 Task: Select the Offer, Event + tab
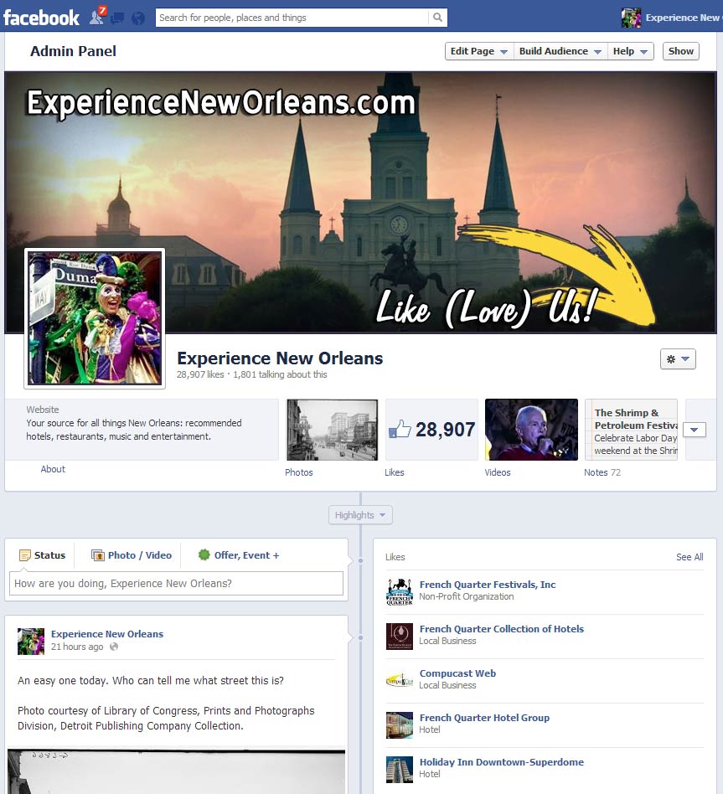[x=239, y=555]
